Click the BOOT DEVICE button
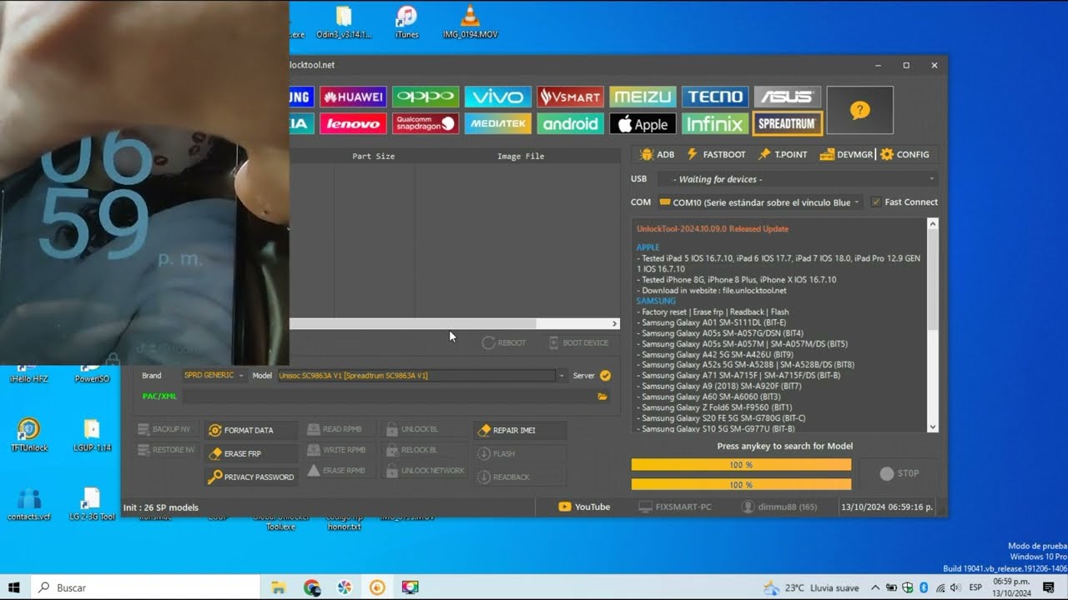 (x=579, y=342)
